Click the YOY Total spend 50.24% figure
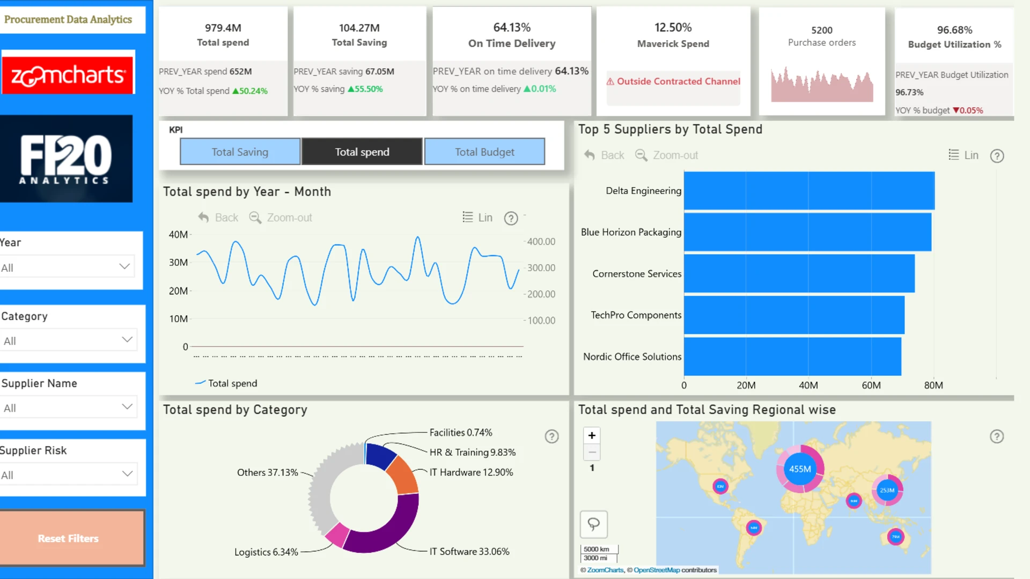The image size is (1030, 579). click(250, 91)
